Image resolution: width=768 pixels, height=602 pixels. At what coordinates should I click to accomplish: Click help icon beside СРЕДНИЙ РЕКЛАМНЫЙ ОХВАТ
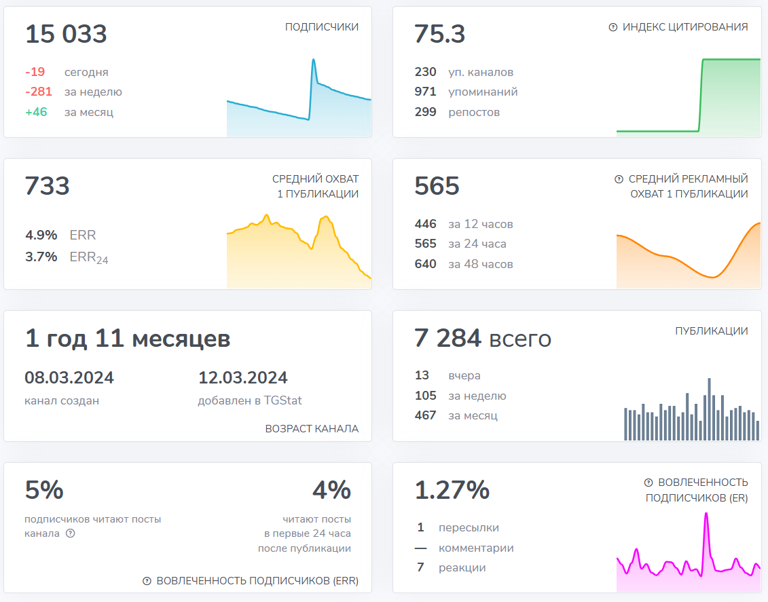tap(619, 179)
